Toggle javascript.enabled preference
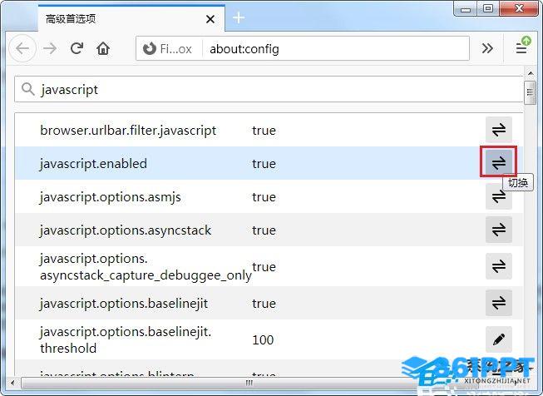 [x=499, y=163]
